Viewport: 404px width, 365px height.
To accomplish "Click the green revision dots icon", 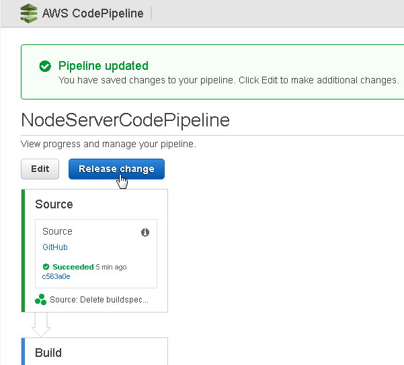I will pos(41,300).
